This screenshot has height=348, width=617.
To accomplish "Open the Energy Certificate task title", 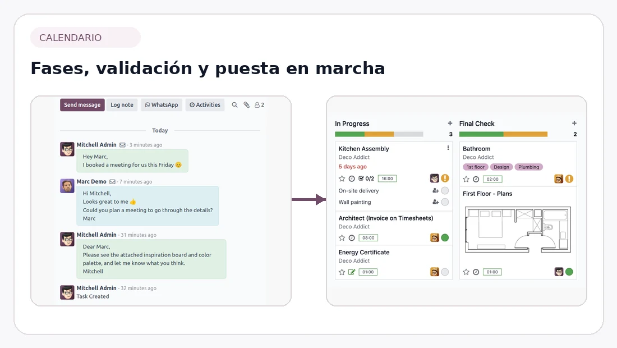I will (x=364, y=253).
